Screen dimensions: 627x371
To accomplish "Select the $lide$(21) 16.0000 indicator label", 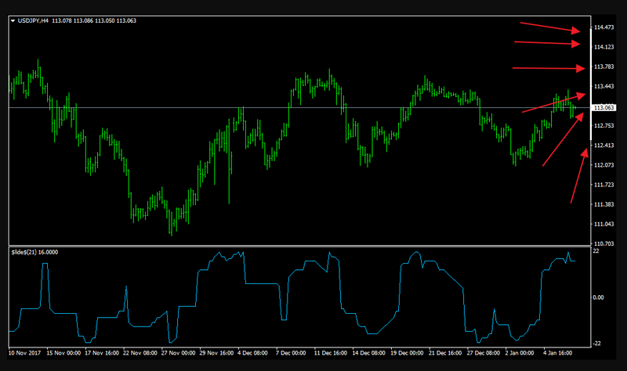I will point(34,252).
